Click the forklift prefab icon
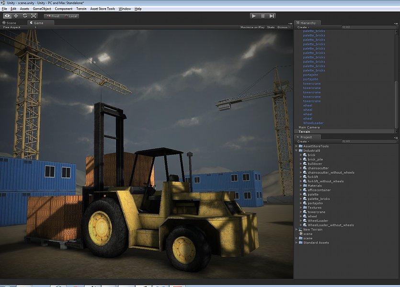Viewport: 400px width, 287px height. [305, 177]
